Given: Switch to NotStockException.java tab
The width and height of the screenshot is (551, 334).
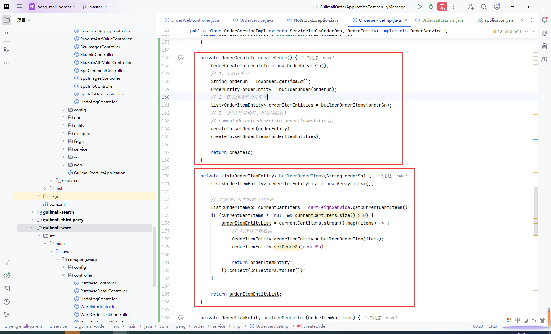Looking at the screenshot, I should pyautogui.click(x=313, y=20).
